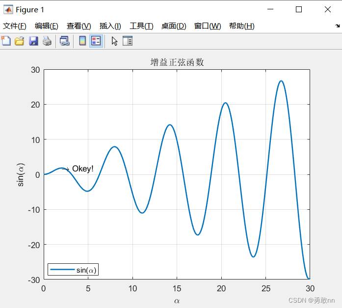Maximize the Figure 1 window

pos(299,9)
